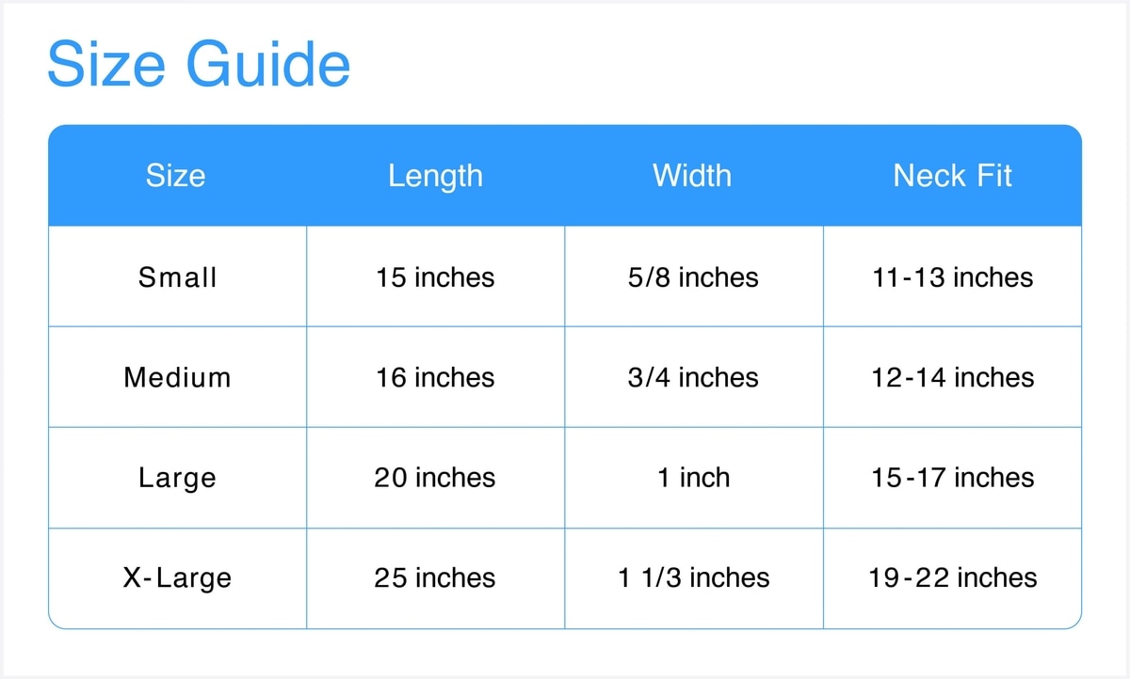Click the 5/8 inches width cell
Viewport: 1130px width, 679px height.
[693, 277]
